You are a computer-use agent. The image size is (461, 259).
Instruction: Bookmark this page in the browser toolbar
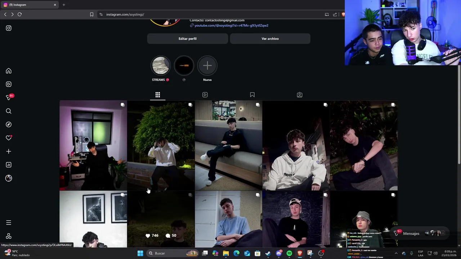point(91,14)
